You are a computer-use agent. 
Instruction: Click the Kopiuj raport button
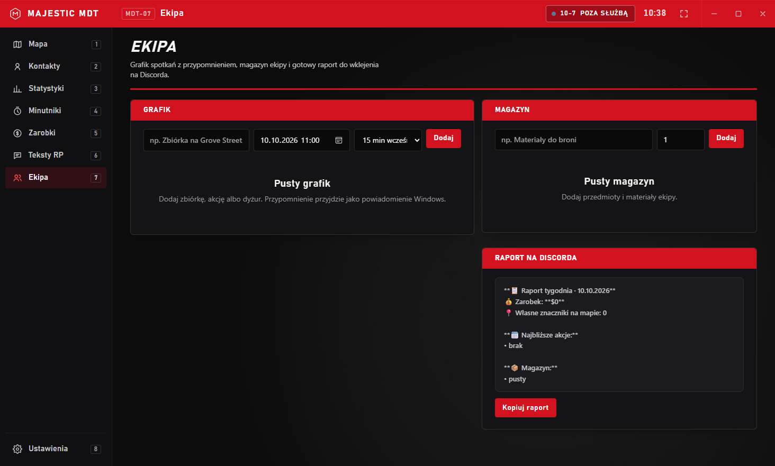pyautogui.click(x=526, y=408)
